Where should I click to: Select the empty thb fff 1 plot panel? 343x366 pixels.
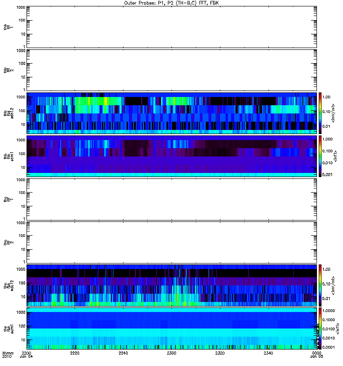click(172, 27)
